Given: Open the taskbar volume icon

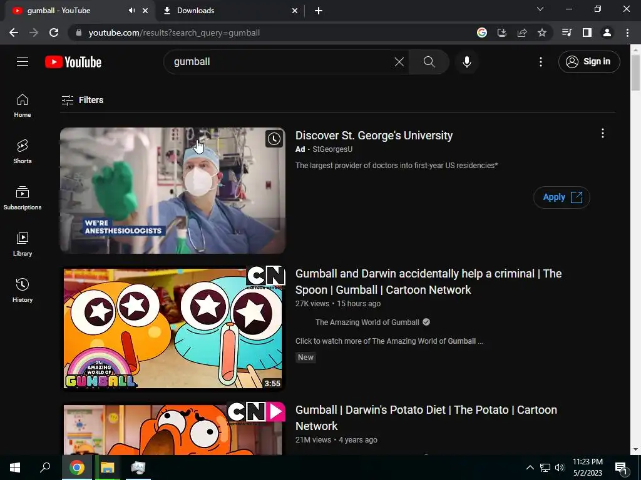Looking at the screenshot, I should point(560,467).
